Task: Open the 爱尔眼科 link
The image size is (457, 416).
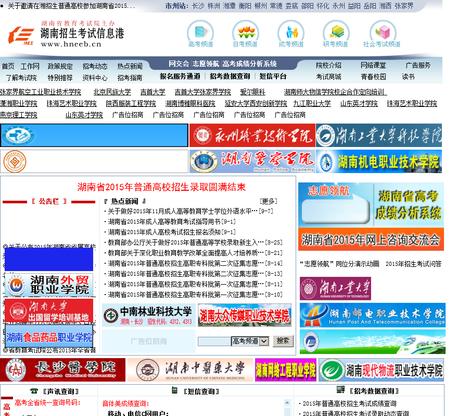Action: pyautogui.click(x=252, y=92)
